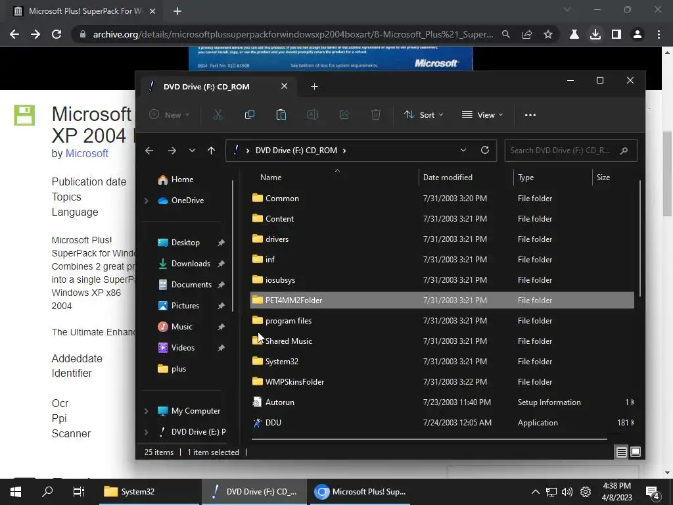673x505 pixels.
Task: Click the Paste clipboard icon
Action: pos(281,114)
